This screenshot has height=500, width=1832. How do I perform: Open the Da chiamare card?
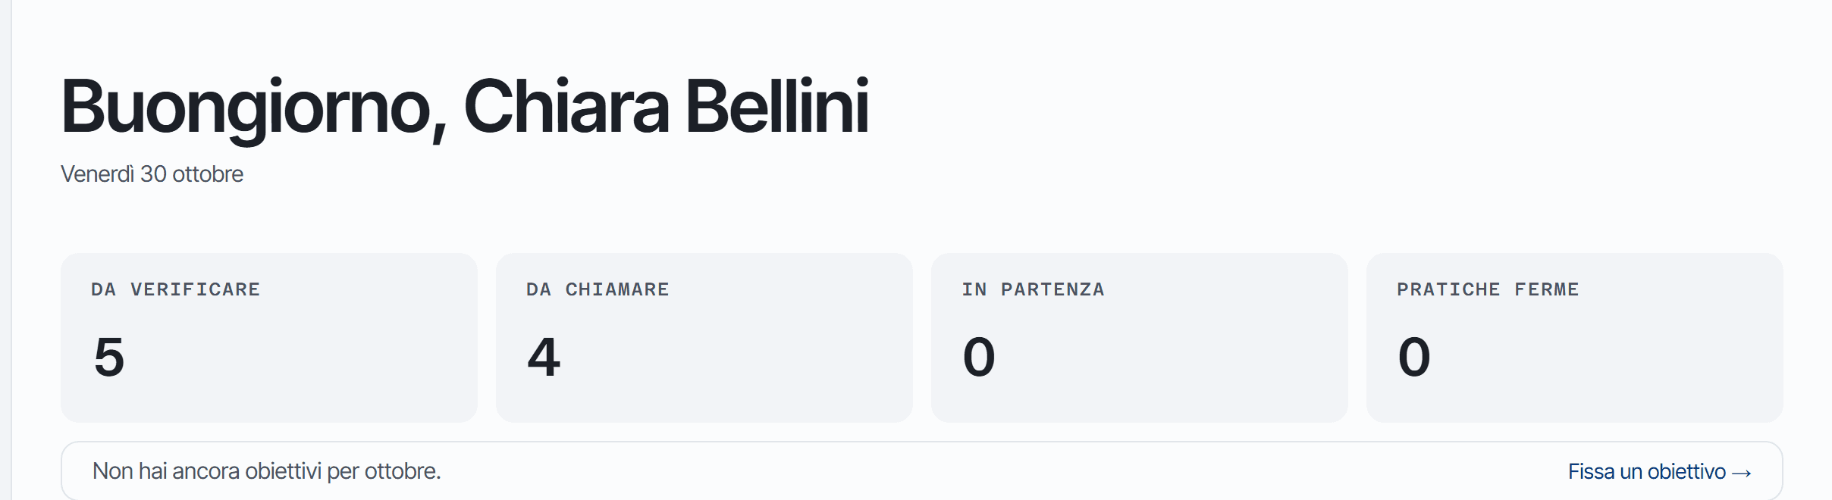pos(704,337)
